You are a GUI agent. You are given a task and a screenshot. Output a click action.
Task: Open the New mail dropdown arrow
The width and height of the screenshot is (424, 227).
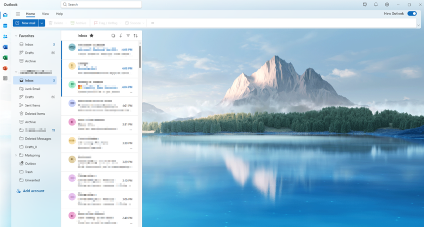coord(42,23)
